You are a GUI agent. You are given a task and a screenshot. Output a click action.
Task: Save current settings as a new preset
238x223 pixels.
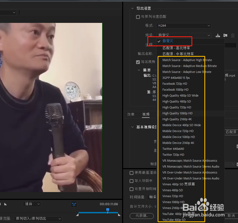coord(218,35)
